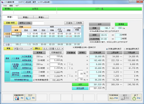Select the 2日目 実車 distance cell 85.0
This screenshot has width=144, height=104.
tap(16, 36)
